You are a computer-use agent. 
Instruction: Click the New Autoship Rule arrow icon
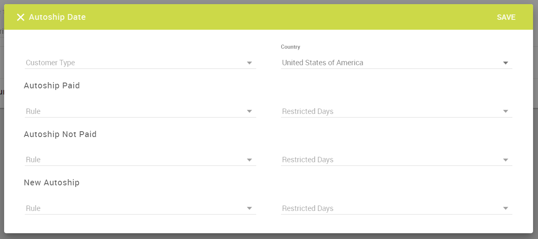(x=250, y=208)
